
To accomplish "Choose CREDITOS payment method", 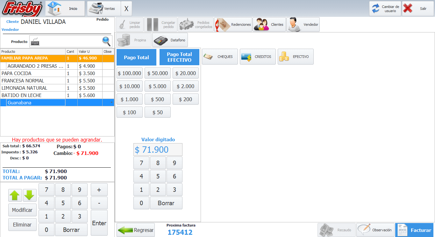I will 258,57.
